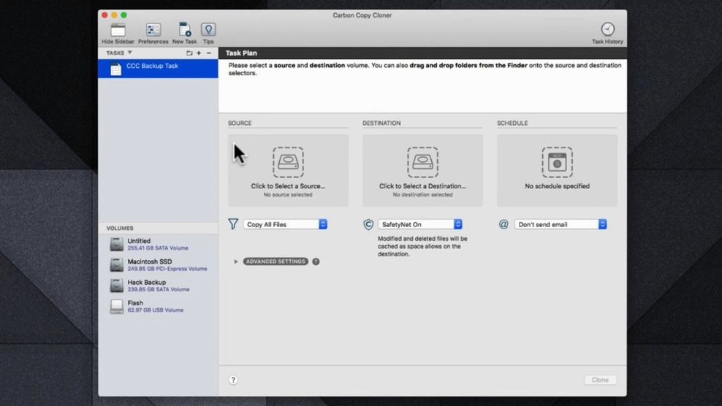This screenshot has height=406, width=722.
Task: Click the Untitled drive icon
Action: (x=116, y=244)
